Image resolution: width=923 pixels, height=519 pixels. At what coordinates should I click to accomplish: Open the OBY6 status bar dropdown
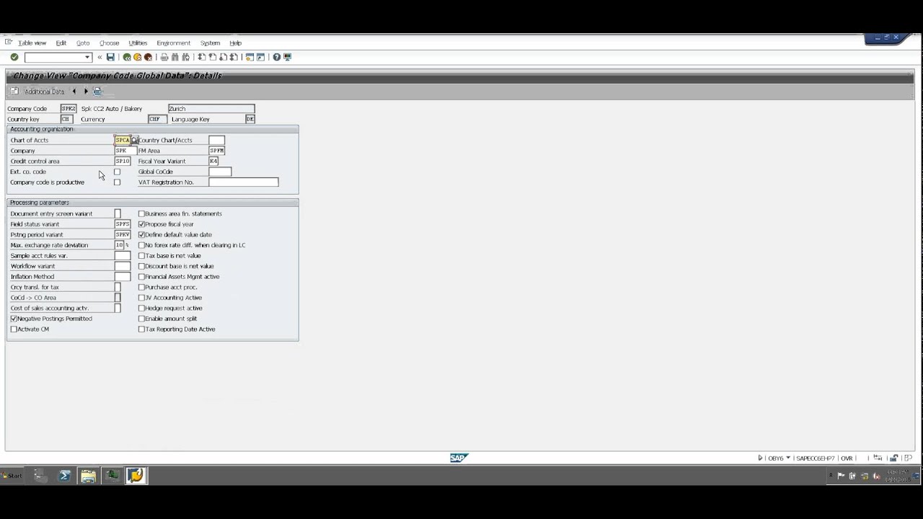point(788,458)
